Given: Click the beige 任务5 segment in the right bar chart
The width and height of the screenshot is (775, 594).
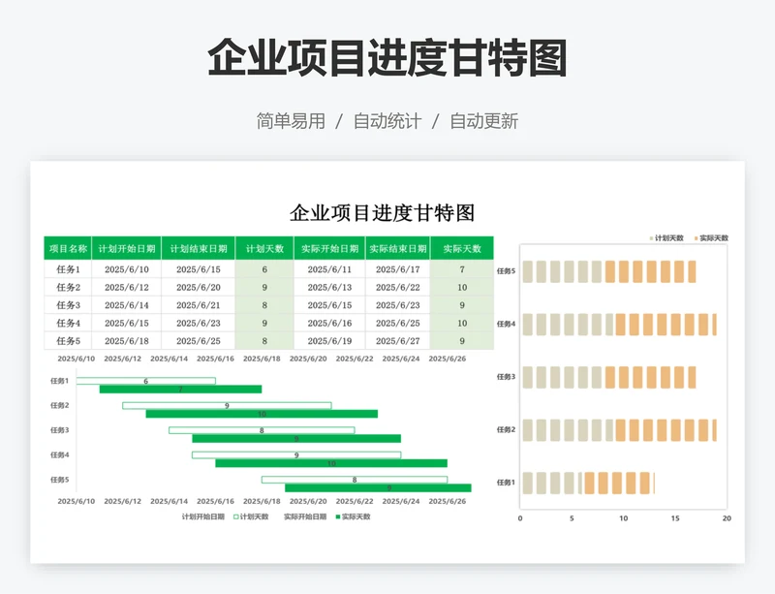Looking at the screenshot, I should point(562,271).
